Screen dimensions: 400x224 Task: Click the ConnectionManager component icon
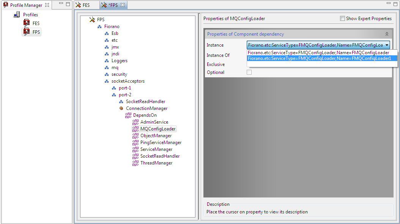121,108
